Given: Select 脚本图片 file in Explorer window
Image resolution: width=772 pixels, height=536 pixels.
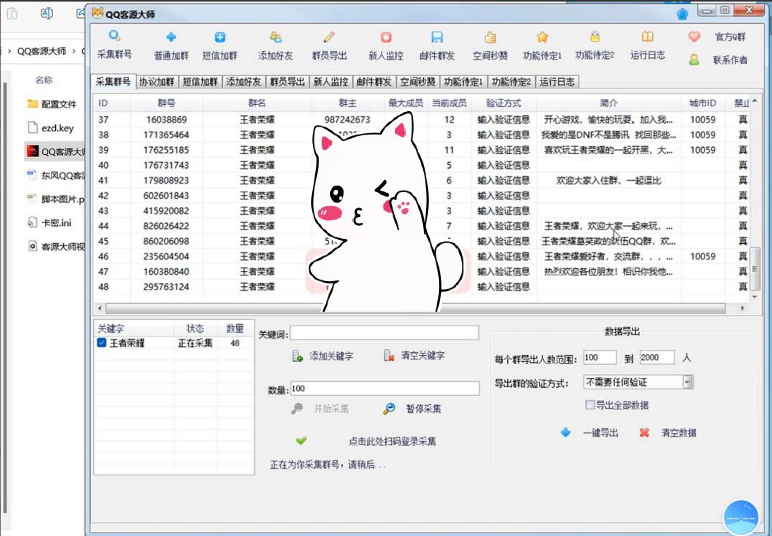Looking at the screenshot, I should tap(55, 199).
